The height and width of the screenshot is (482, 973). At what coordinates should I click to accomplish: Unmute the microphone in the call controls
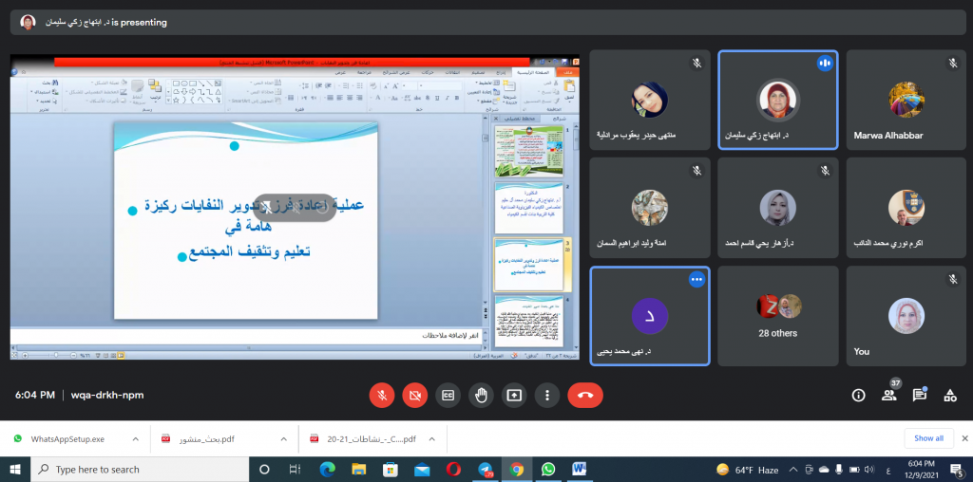click(x=381, y=395)
